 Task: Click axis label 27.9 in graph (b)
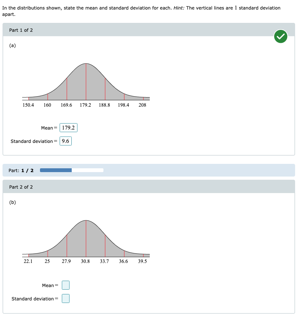tap(66, 261)
